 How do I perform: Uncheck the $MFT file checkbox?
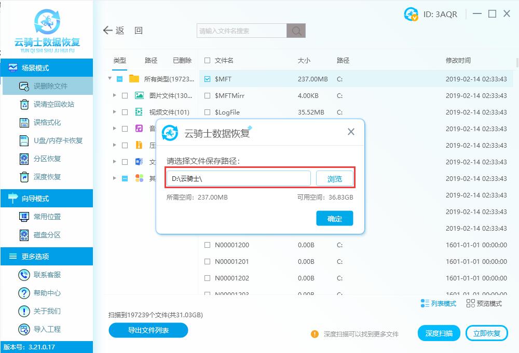pos(207,79)
